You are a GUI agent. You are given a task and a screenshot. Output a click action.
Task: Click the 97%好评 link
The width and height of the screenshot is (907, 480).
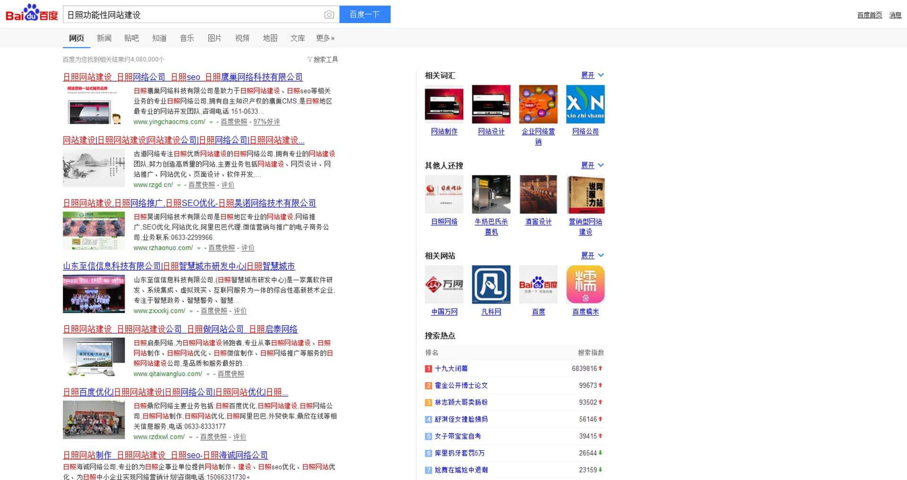coord(266,122)
